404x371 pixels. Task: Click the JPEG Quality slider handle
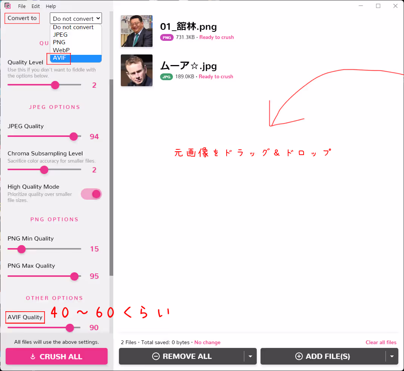(x=74, y=136)
